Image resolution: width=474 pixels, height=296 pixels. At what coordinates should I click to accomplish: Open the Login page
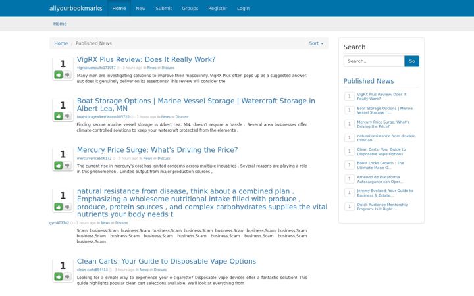click(x=244, y=8)
